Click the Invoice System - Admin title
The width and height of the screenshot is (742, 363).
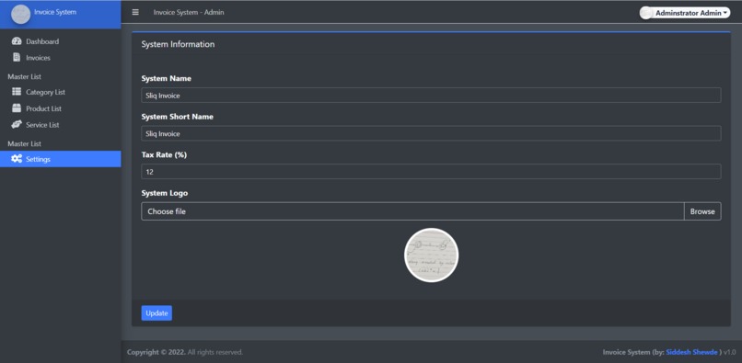189,12
